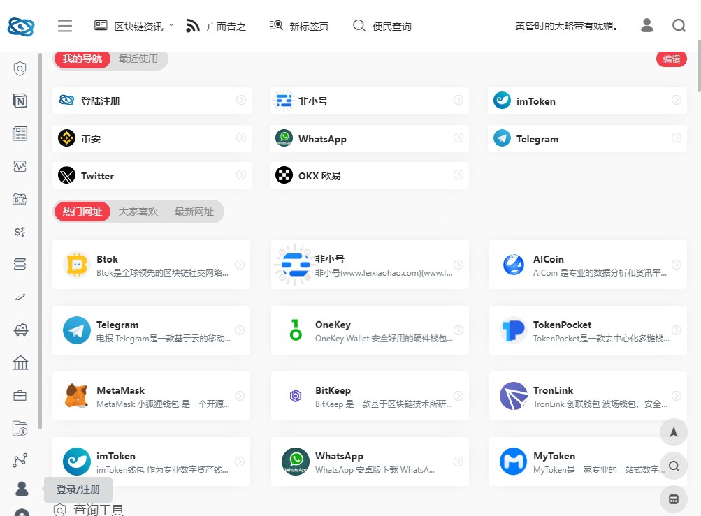Open the top imToken shortcut
Screen dimensions: 701x516
(x=587, y=101)
